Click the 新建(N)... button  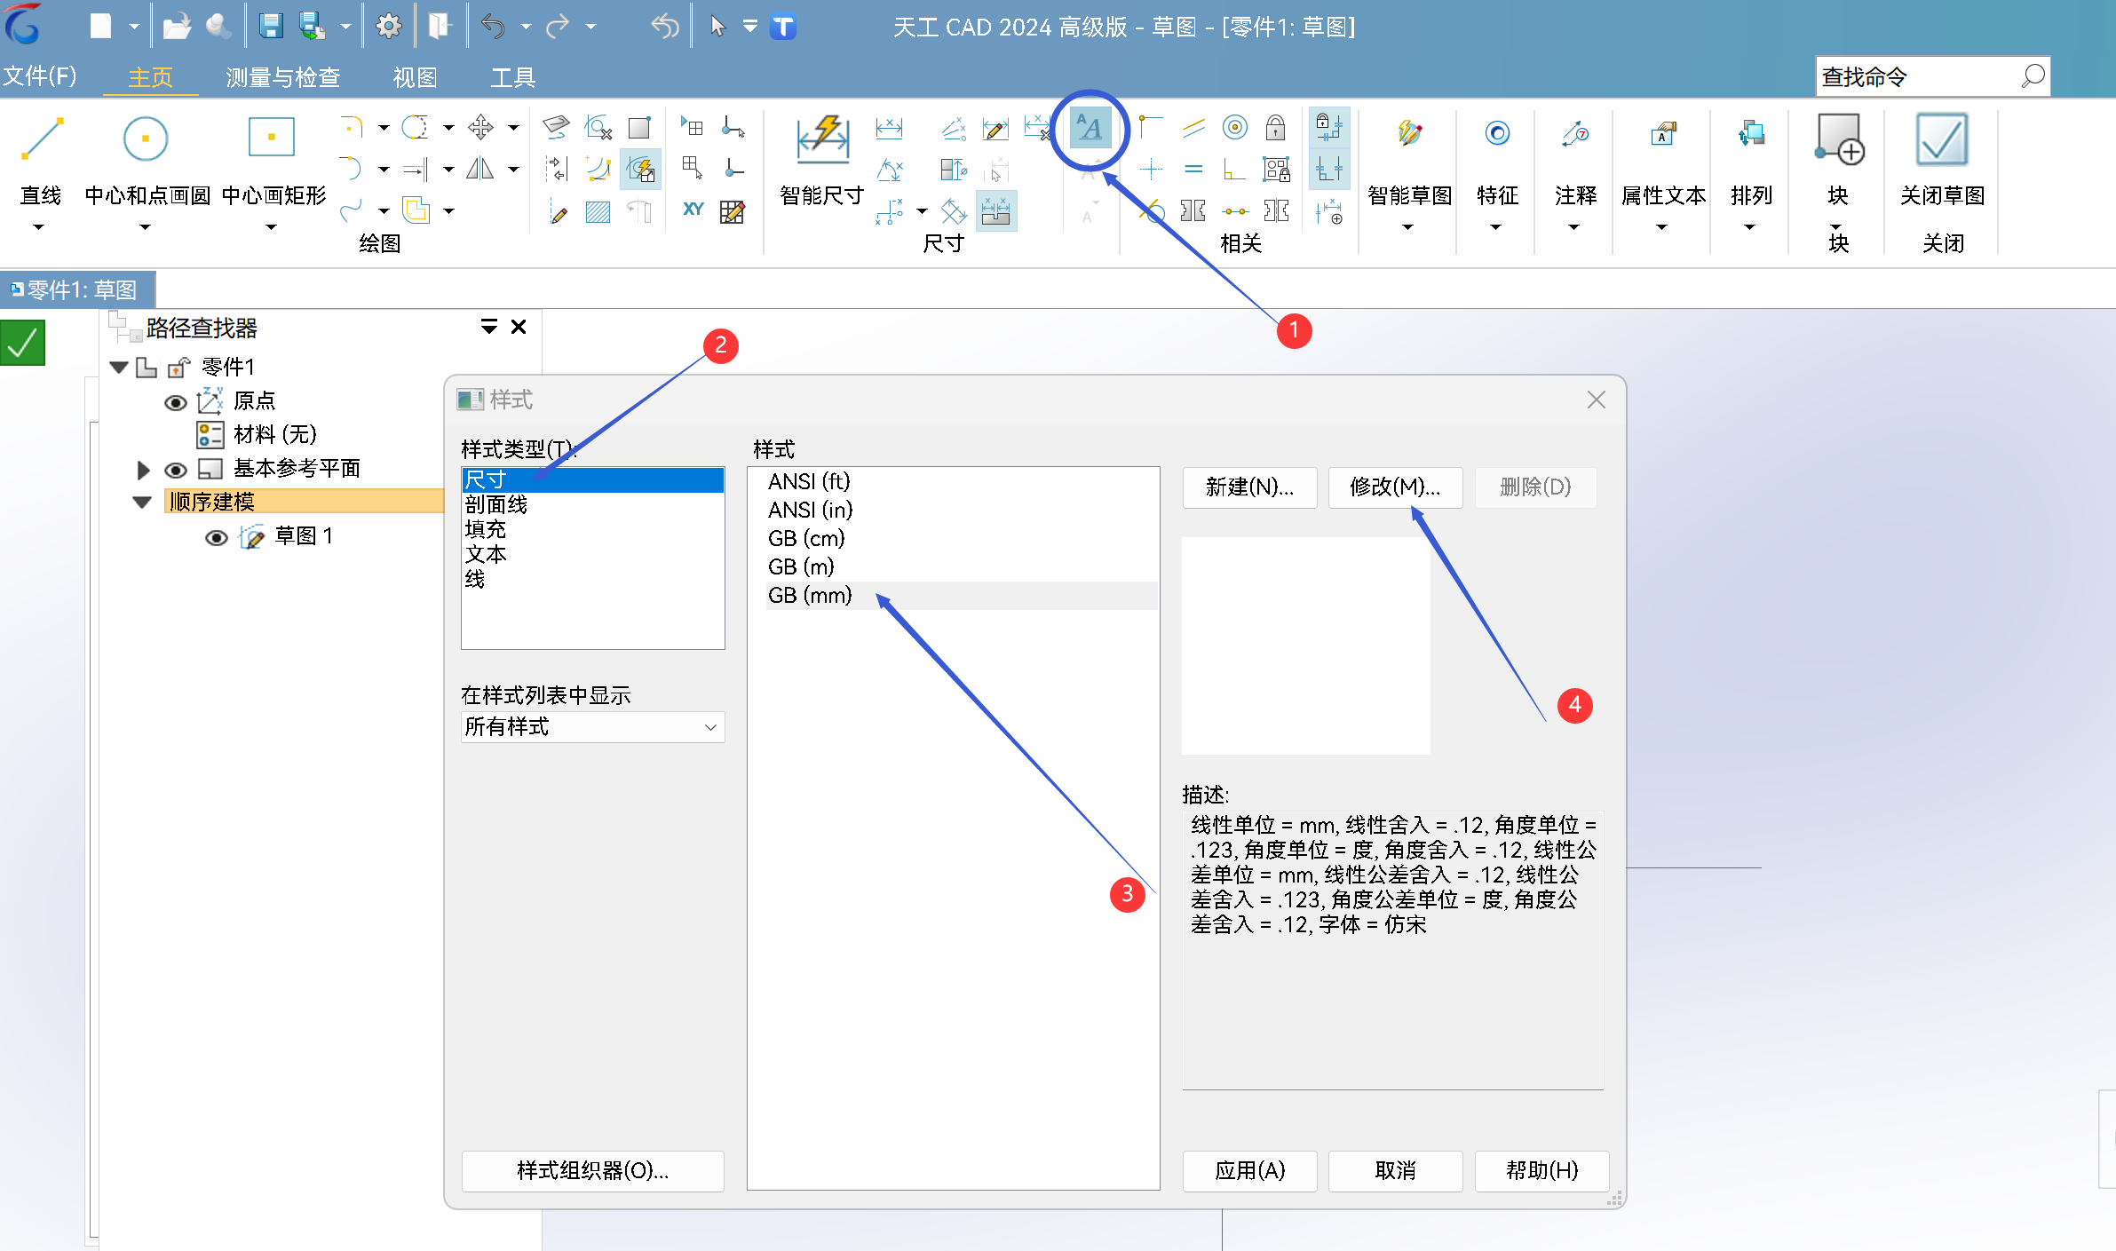[1249, 487]
